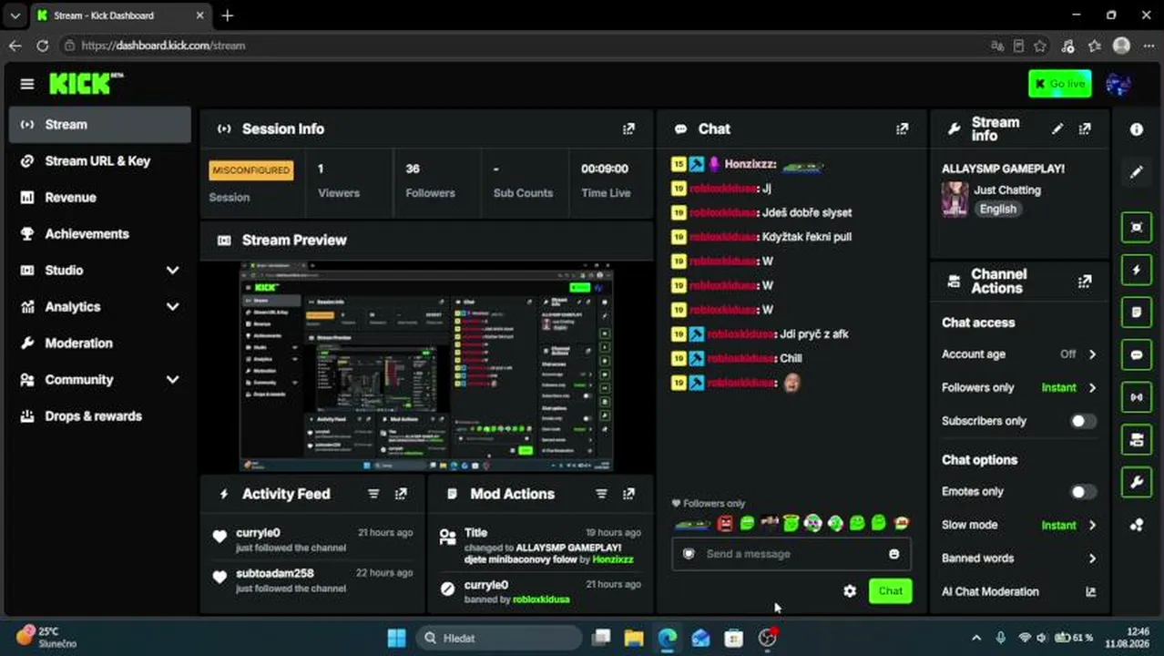Viewport: 1164px width, 656px height.
Task: Click the Stream Preview thumbnail
Action: [x=426, y=367]
